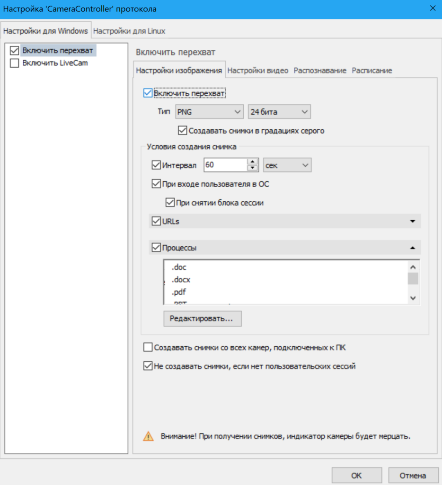442x485 pixels.
Task: Close the CameraController settings dialog
Action: tap(432, 8)
